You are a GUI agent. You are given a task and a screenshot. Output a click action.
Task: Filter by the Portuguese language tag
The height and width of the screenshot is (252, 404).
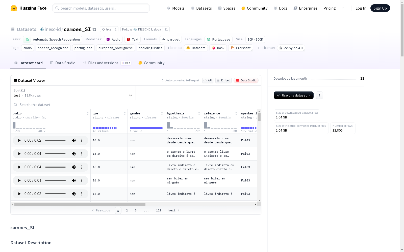[x=218, y=39]
